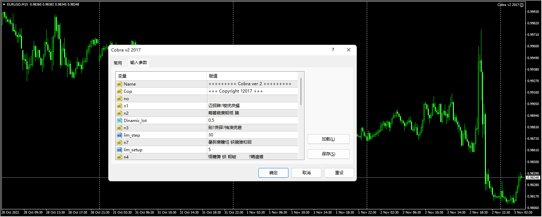Click the help question mark in dialog title bar
The image size is (542, 217).
[x=333, y=50]
